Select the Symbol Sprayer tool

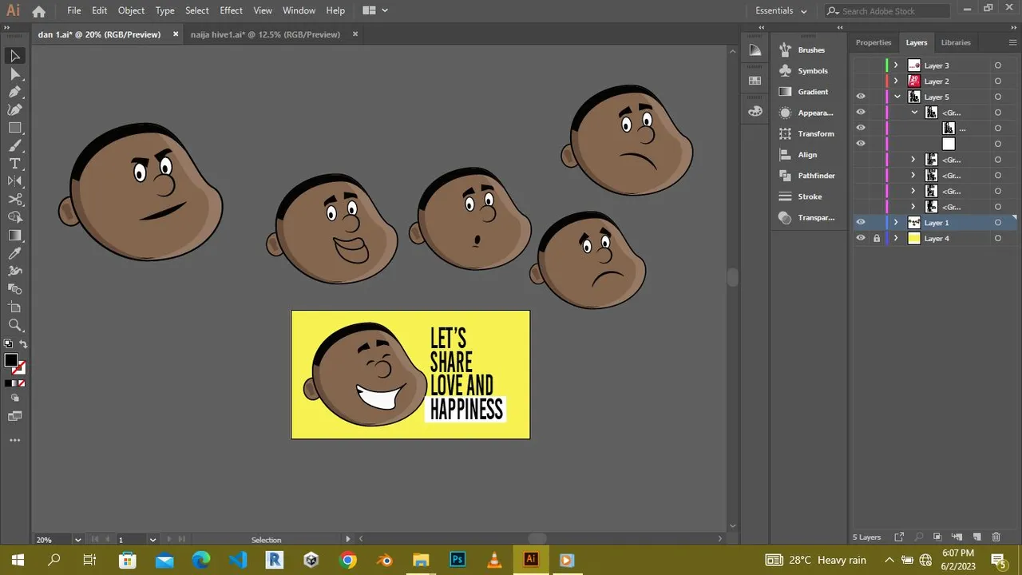coord(15,271)
